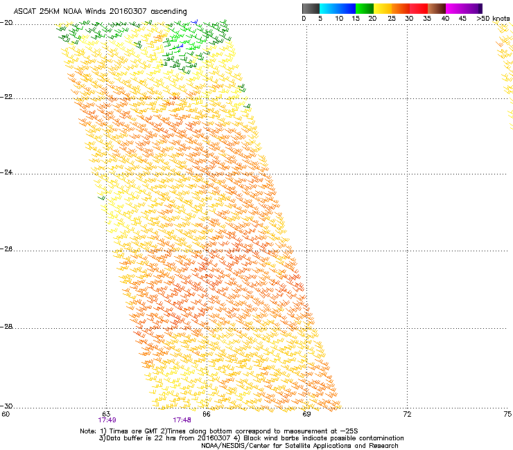Image resolution: width=513 pixels, height=450 pixels.
Task: Click the '10' label under the color scale
Action: (339, 19)
